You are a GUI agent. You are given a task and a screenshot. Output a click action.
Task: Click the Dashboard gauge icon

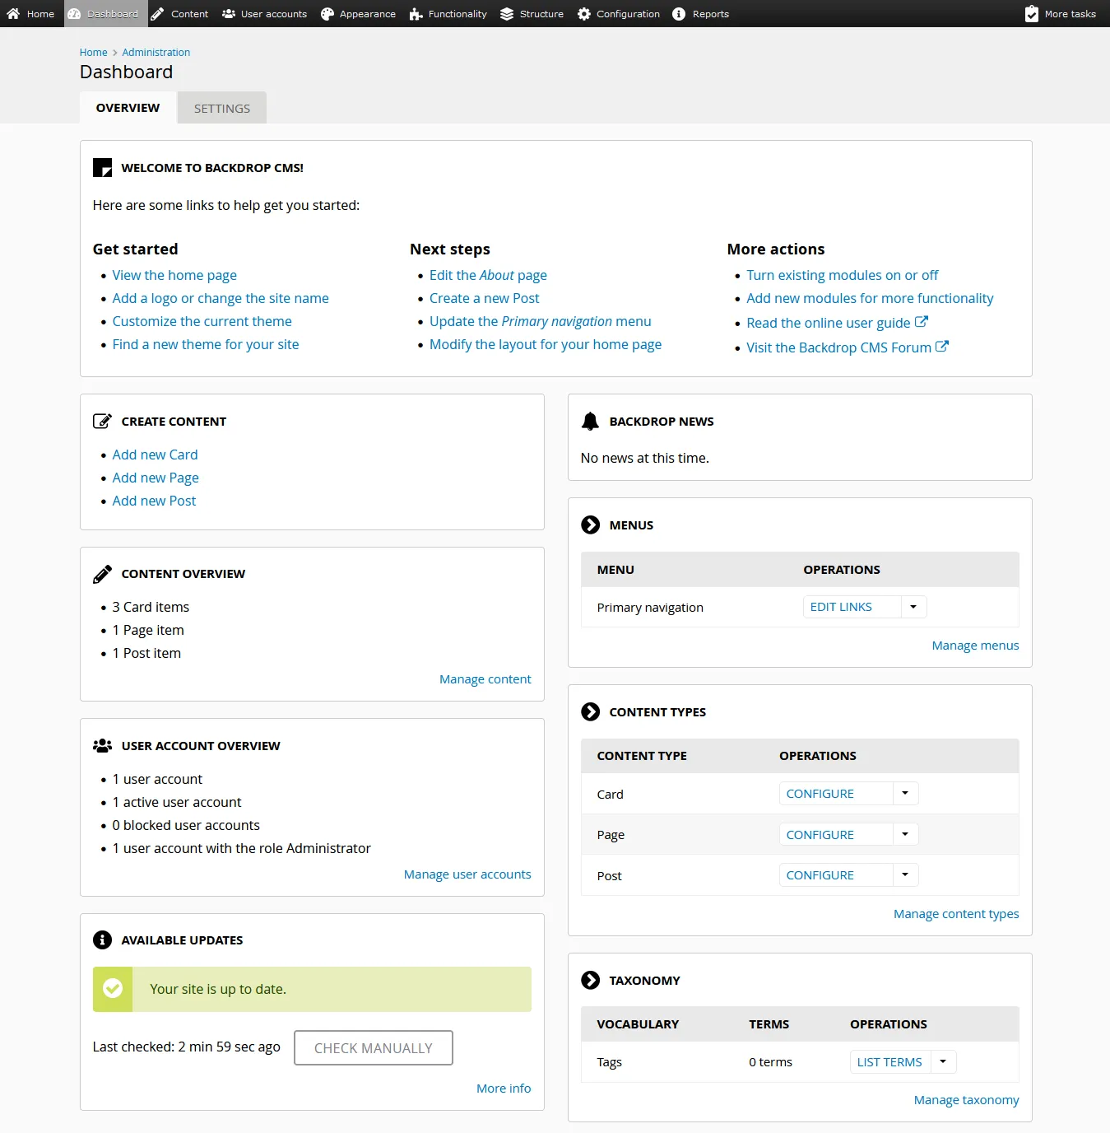pos(74,13)
